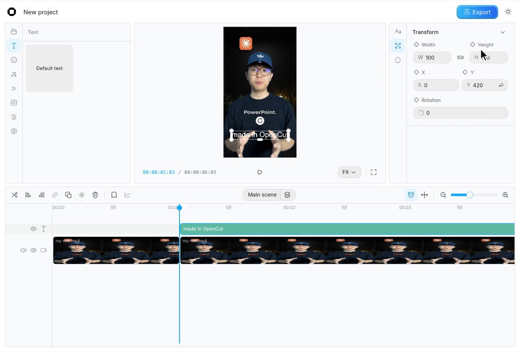This screenshot has height=352, width=520.
Task: Play the preview video
Action: click(260, 172)
